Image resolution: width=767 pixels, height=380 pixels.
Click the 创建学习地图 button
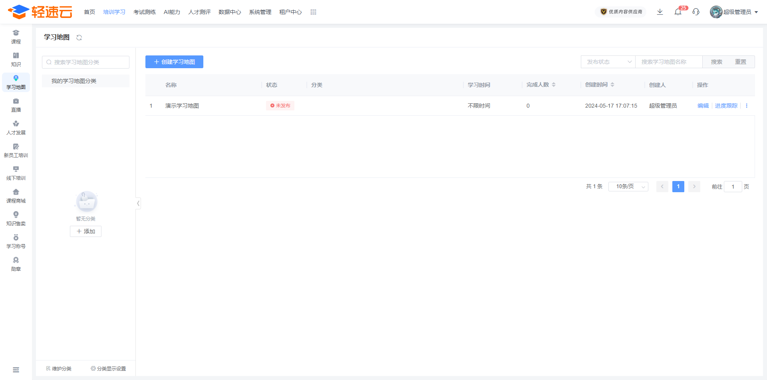click(174, 62)
